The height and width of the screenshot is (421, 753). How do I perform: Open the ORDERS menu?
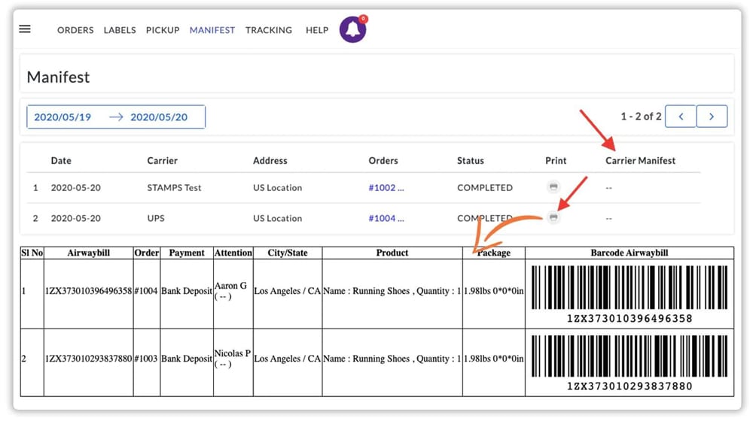(x=75, y=30)
